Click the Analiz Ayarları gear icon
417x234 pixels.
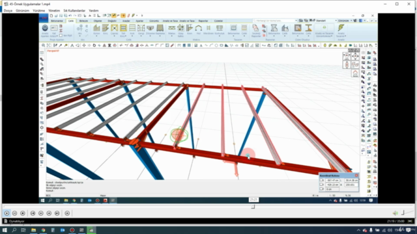[x=45, y=28]
